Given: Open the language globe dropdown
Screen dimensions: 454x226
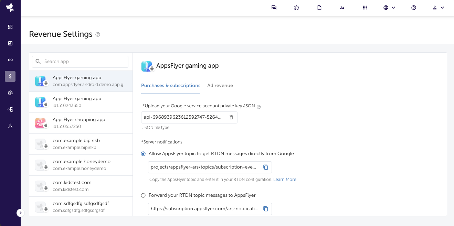Looking at the screenshot, I should click(389, 8).
